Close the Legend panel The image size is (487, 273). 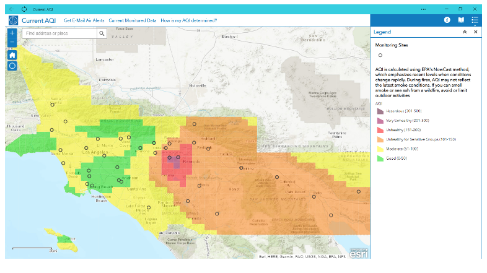pyautogui.click(x=476, y=32)
